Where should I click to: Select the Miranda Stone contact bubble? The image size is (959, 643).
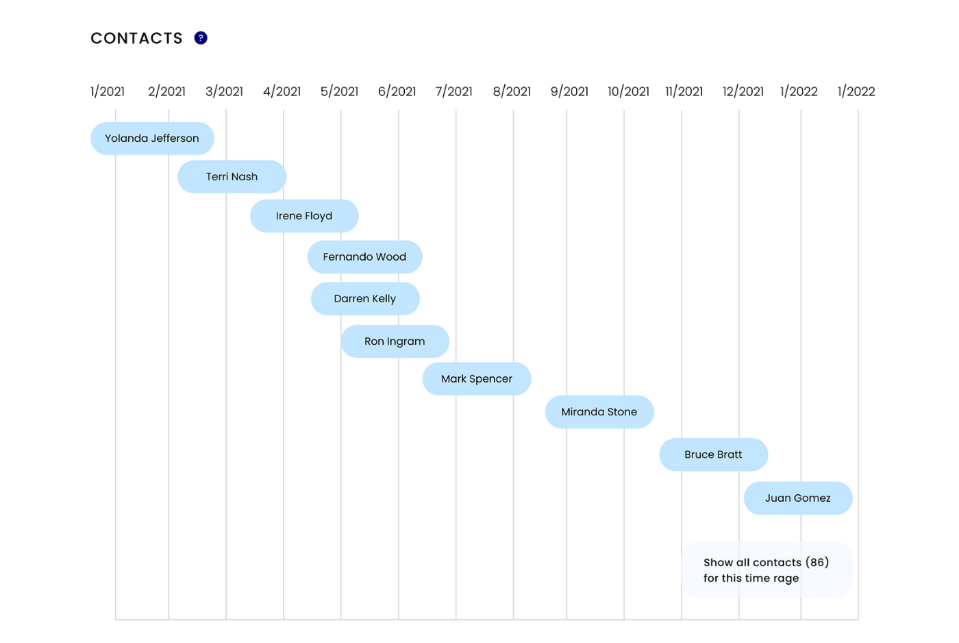pyautogui.click(x=599, y=412)
